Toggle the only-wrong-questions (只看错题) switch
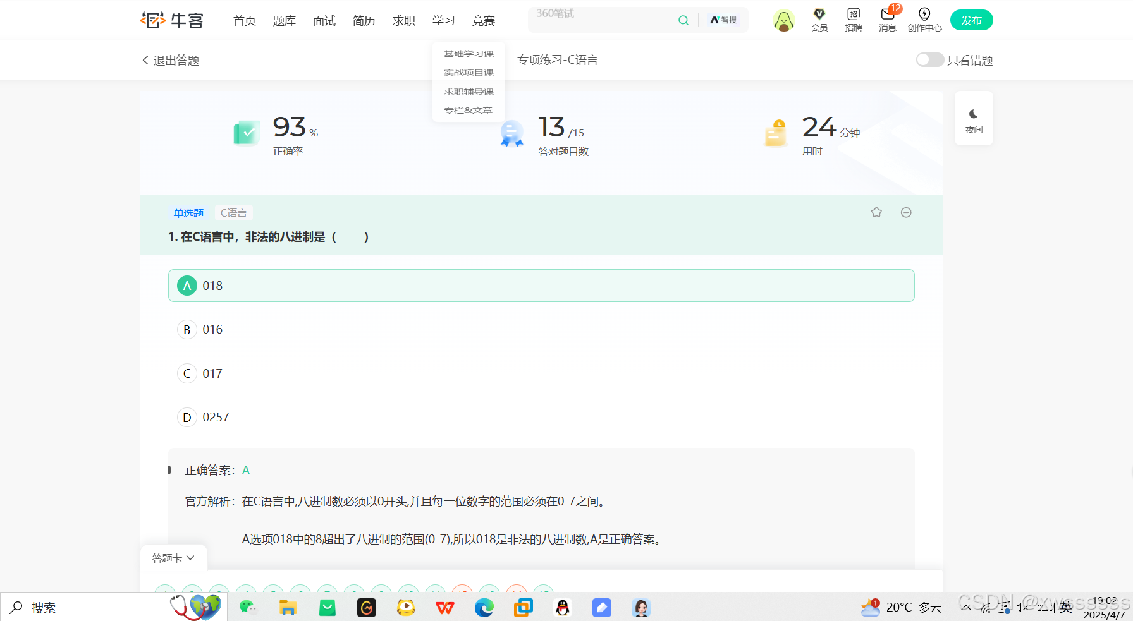1133x621 pixels. (x=929, y=60)
